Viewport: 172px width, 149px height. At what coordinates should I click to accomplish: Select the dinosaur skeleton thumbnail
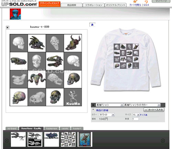tap(18, 139)
